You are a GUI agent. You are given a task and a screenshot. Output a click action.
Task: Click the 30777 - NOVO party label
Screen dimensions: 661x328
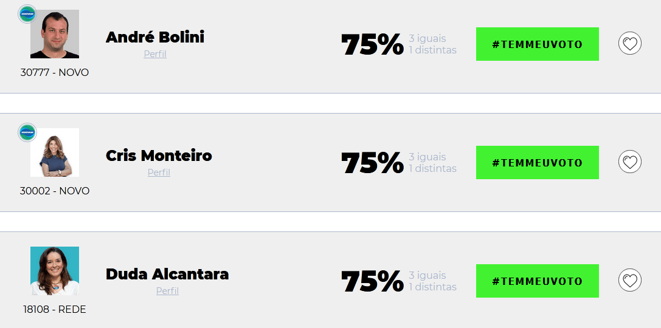55,72
